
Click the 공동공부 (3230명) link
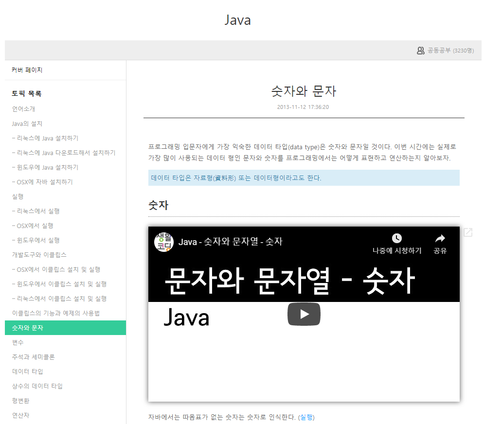(450, 51)
